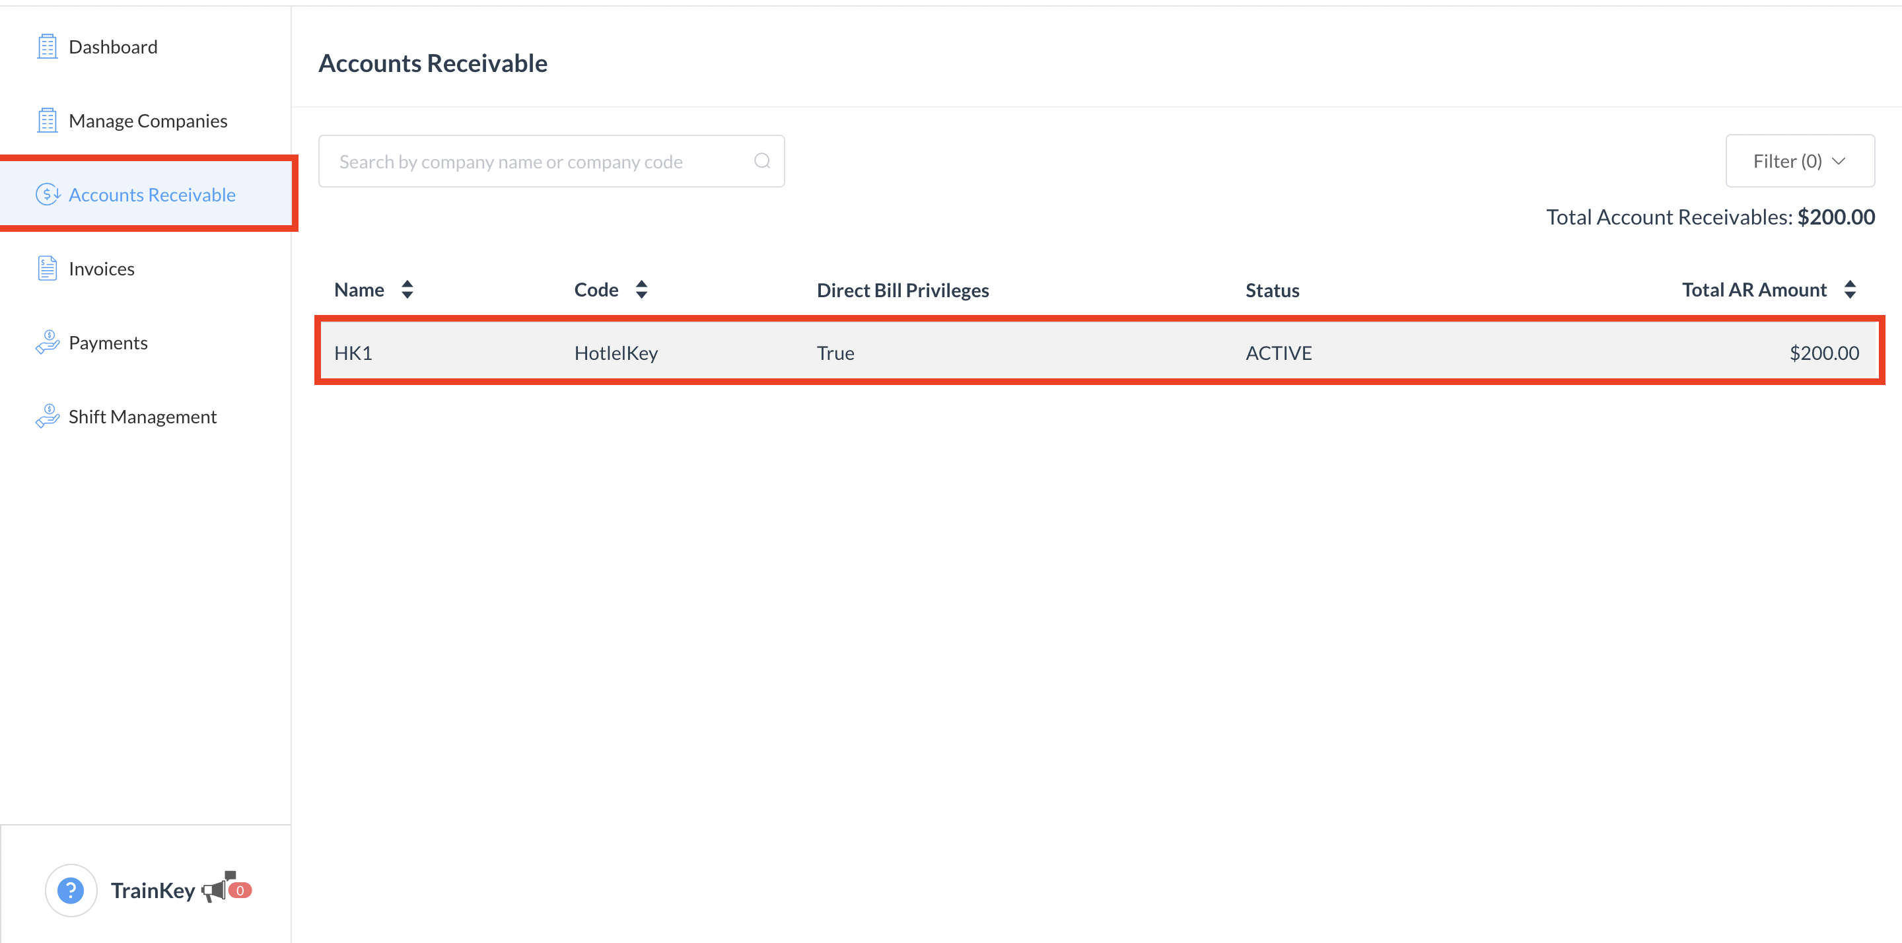Go to Shift Management page
This screenshot has height=943, width=1902.
click(x=143, y=417)
